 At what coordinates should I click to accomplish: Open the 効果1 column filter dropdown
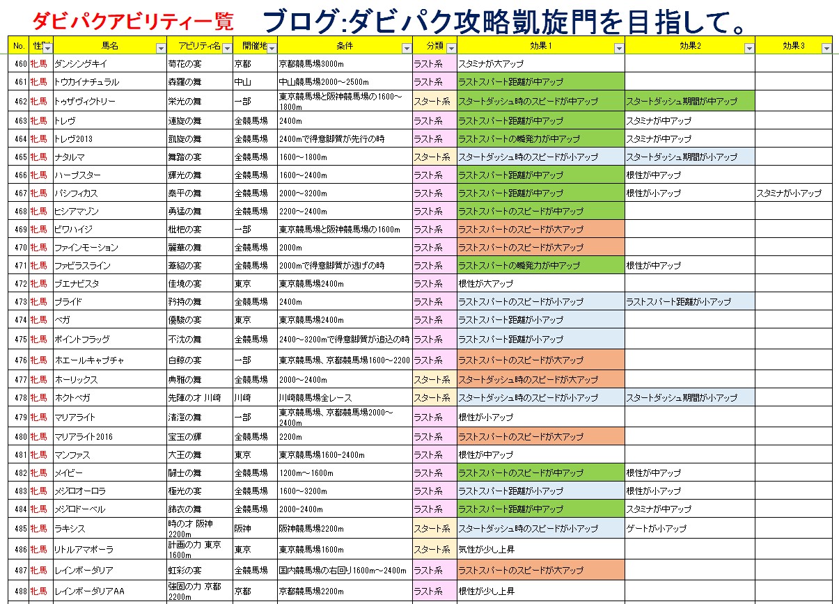pyautogui.click(x=619, y=49)
